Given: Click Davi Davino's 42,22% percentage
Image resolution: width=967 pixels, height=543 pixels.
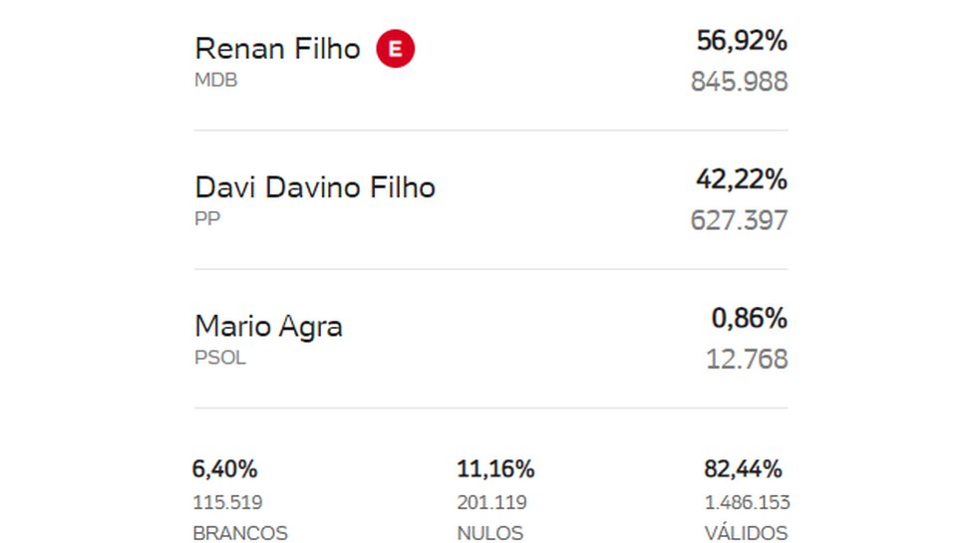Looking at the screenshot, I should pyautogui.click(x=742, y=180).
